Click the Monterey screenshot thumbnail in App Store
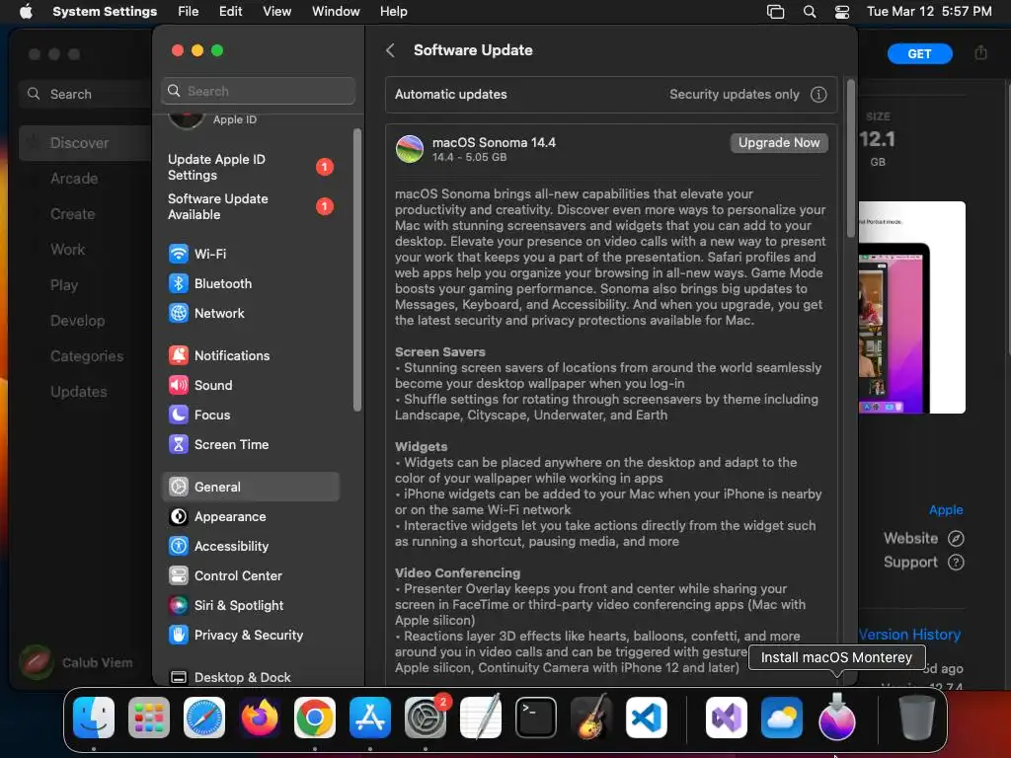This screenshot has width=1011, height=758. tap(911, 308)
